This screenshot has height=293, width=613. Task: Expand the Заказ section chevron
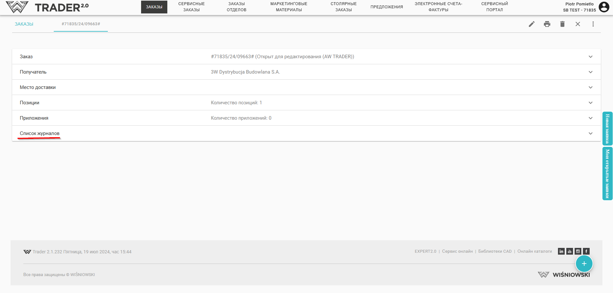[x=590, y=57]
